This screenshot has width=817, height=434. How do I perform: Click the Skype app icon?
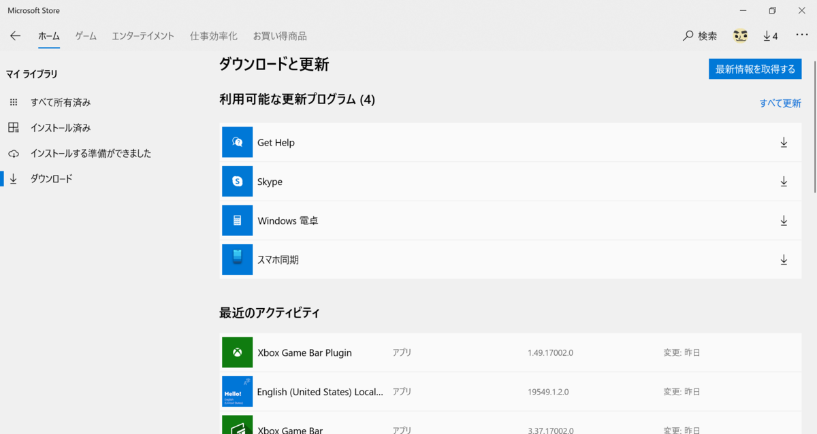pos(237,182)
